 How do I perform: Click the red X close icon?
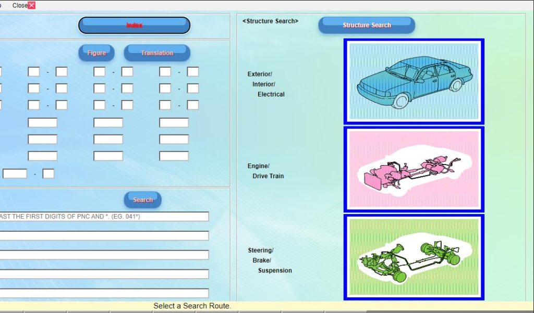tap(31, 5)
